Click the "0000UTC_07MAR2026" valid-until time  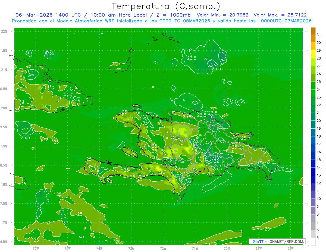point(286,21)
